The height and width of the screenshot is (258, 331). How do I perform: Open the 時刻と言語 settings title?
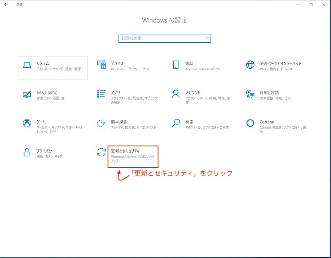[269, 93]
